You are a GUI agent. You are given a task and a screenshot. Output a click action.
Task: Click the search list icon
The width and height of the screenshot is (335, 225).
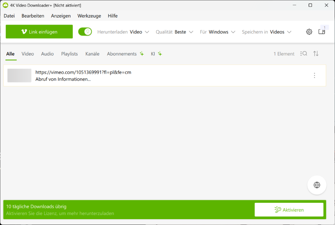tap(303, 54)
